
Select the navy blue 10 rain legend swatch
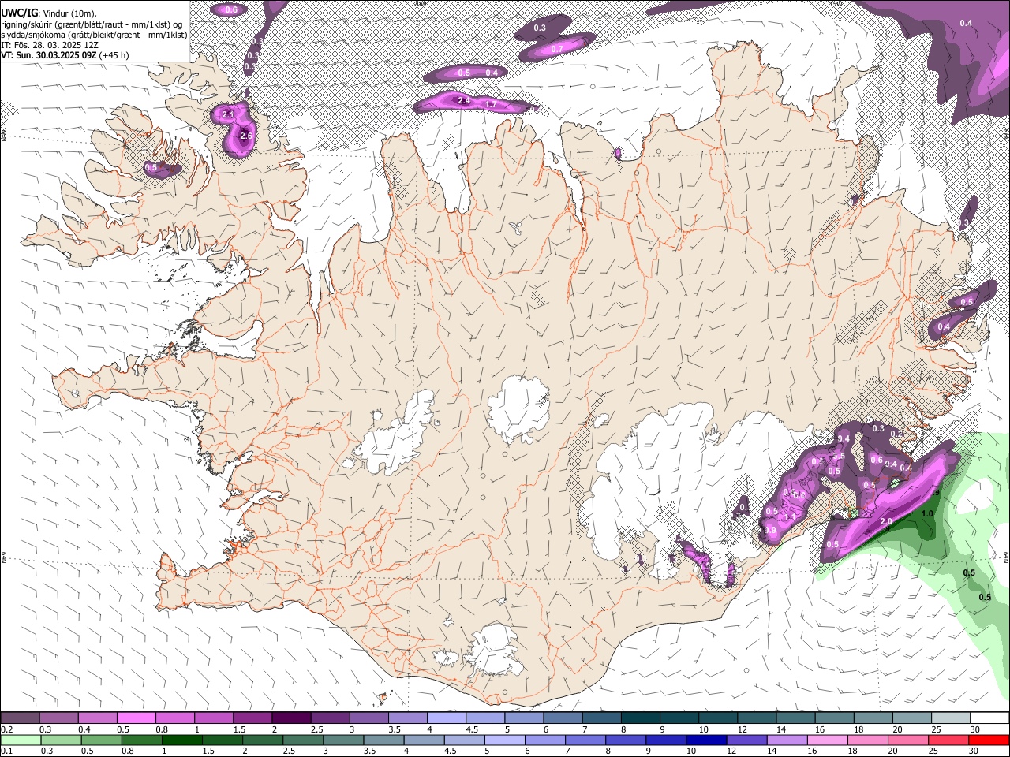click(x=705, y=740)
